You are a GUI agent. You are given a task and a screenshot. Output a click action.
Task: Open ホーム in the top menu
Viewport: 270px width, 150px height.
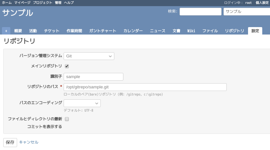click(7, 3)
